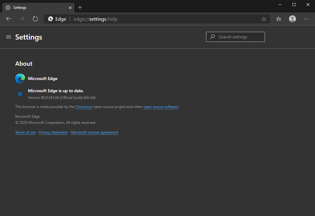Open the open source software link

[161, 107]
